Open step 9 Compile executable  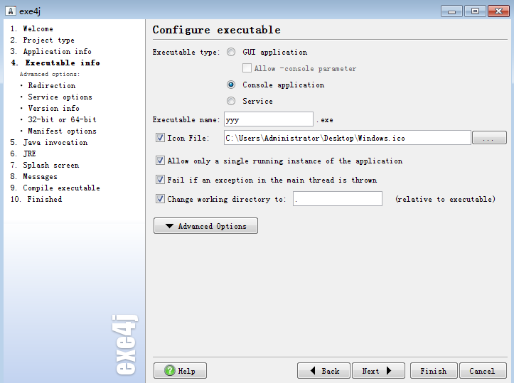click(55, 188)
